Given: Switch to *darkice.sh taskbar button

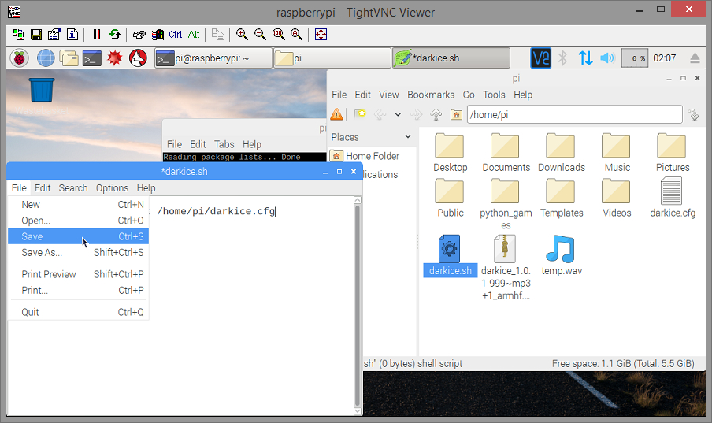Looking at the screenshot, I should tap(451, 58).
